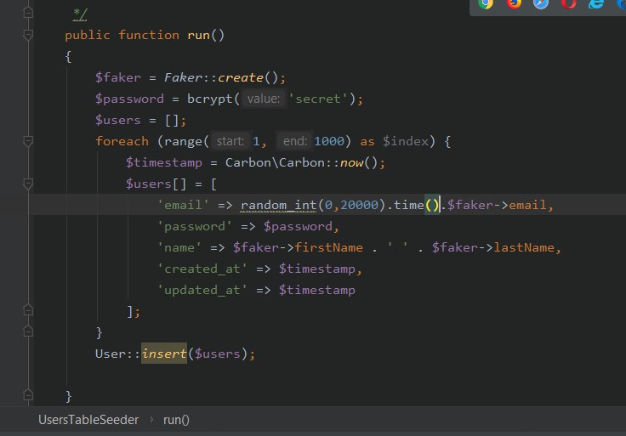Click the 'foreach' keyword
Image resolution: width=626 pixels, height=436 pixels.
[122, 141]
